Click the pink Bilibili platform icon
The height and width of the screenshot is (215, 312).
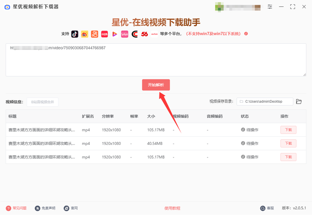(125, 34)
